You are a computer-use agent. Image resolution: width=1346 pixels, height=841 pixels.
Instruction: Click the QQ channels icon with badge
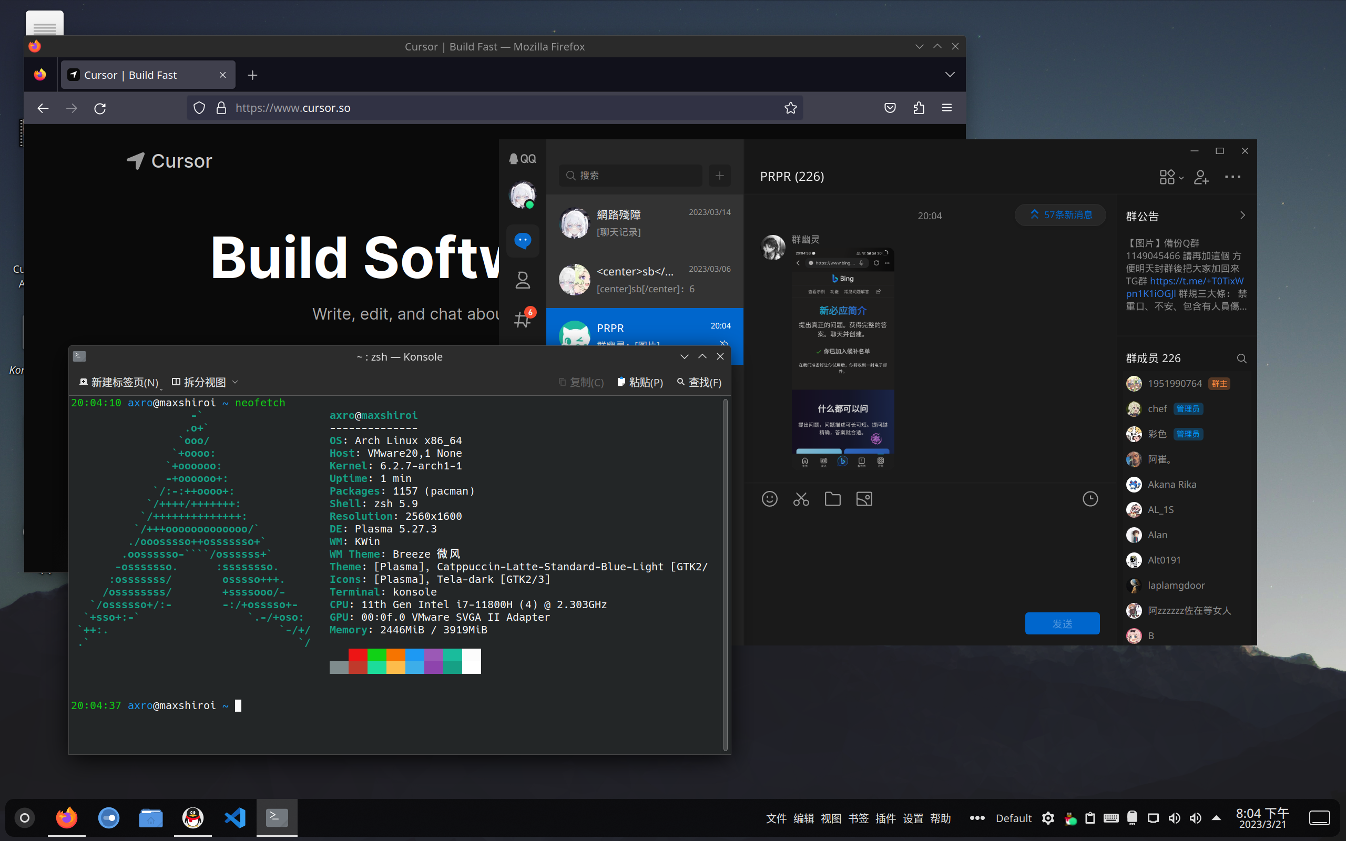522,319
